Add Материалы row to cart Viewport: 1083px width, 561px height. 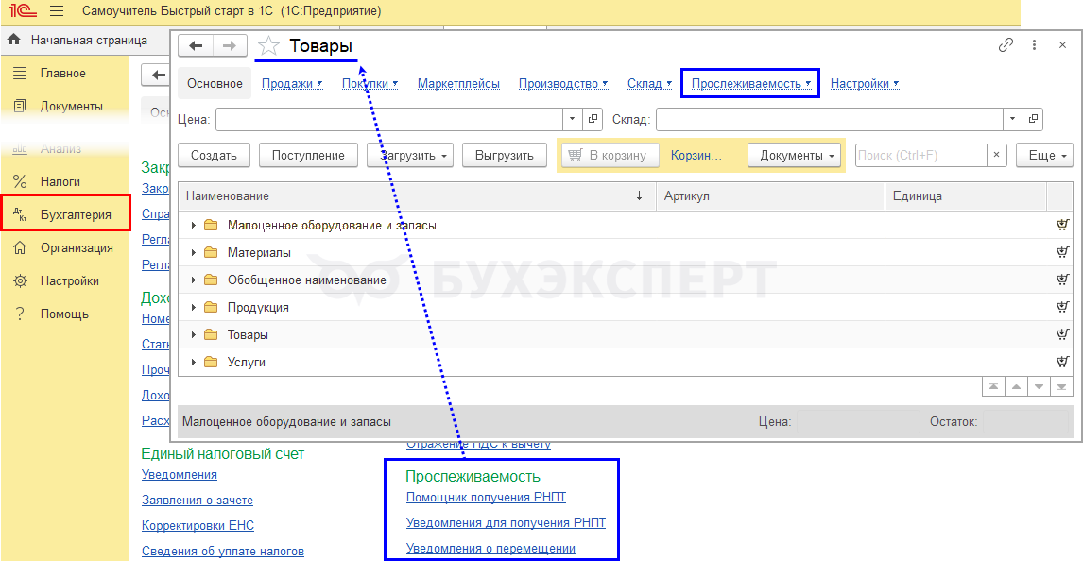pyautogui.click(x=1062, y=252)
